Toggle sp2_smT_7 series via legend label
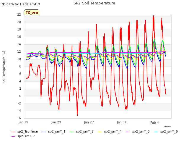This screenshot has width=189, height=142. [26, 136]
